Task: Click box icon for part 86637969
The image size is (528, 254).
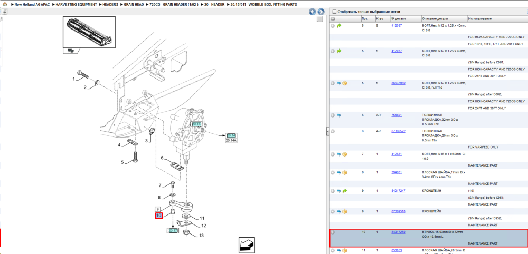Action: pos(345,83)
